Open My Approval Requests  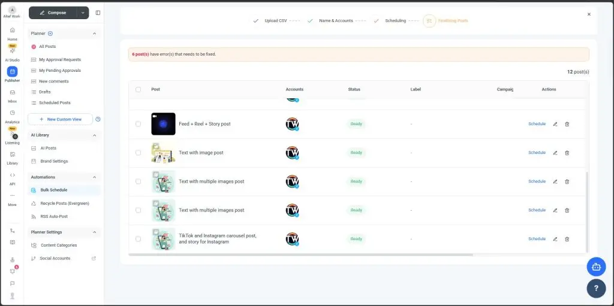tap(60, 60)
